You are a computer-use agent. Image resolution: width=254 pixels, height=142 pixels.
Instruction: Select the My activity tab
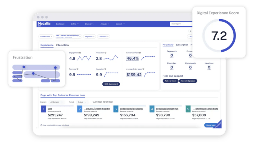[168, 45]
